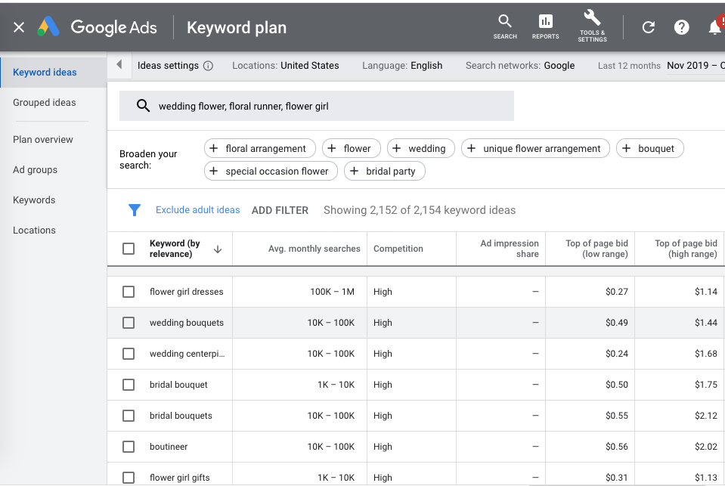Open Plan overview in the sidebar
The image size is (725, 486).
tap(43, 140)
